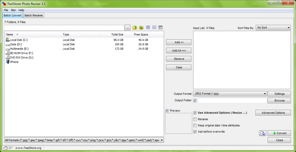This screenshot has width=296, height=152.
Task: Click the Data (D:) drive icon
Action: pyautogui.click(x=8, y=45)
